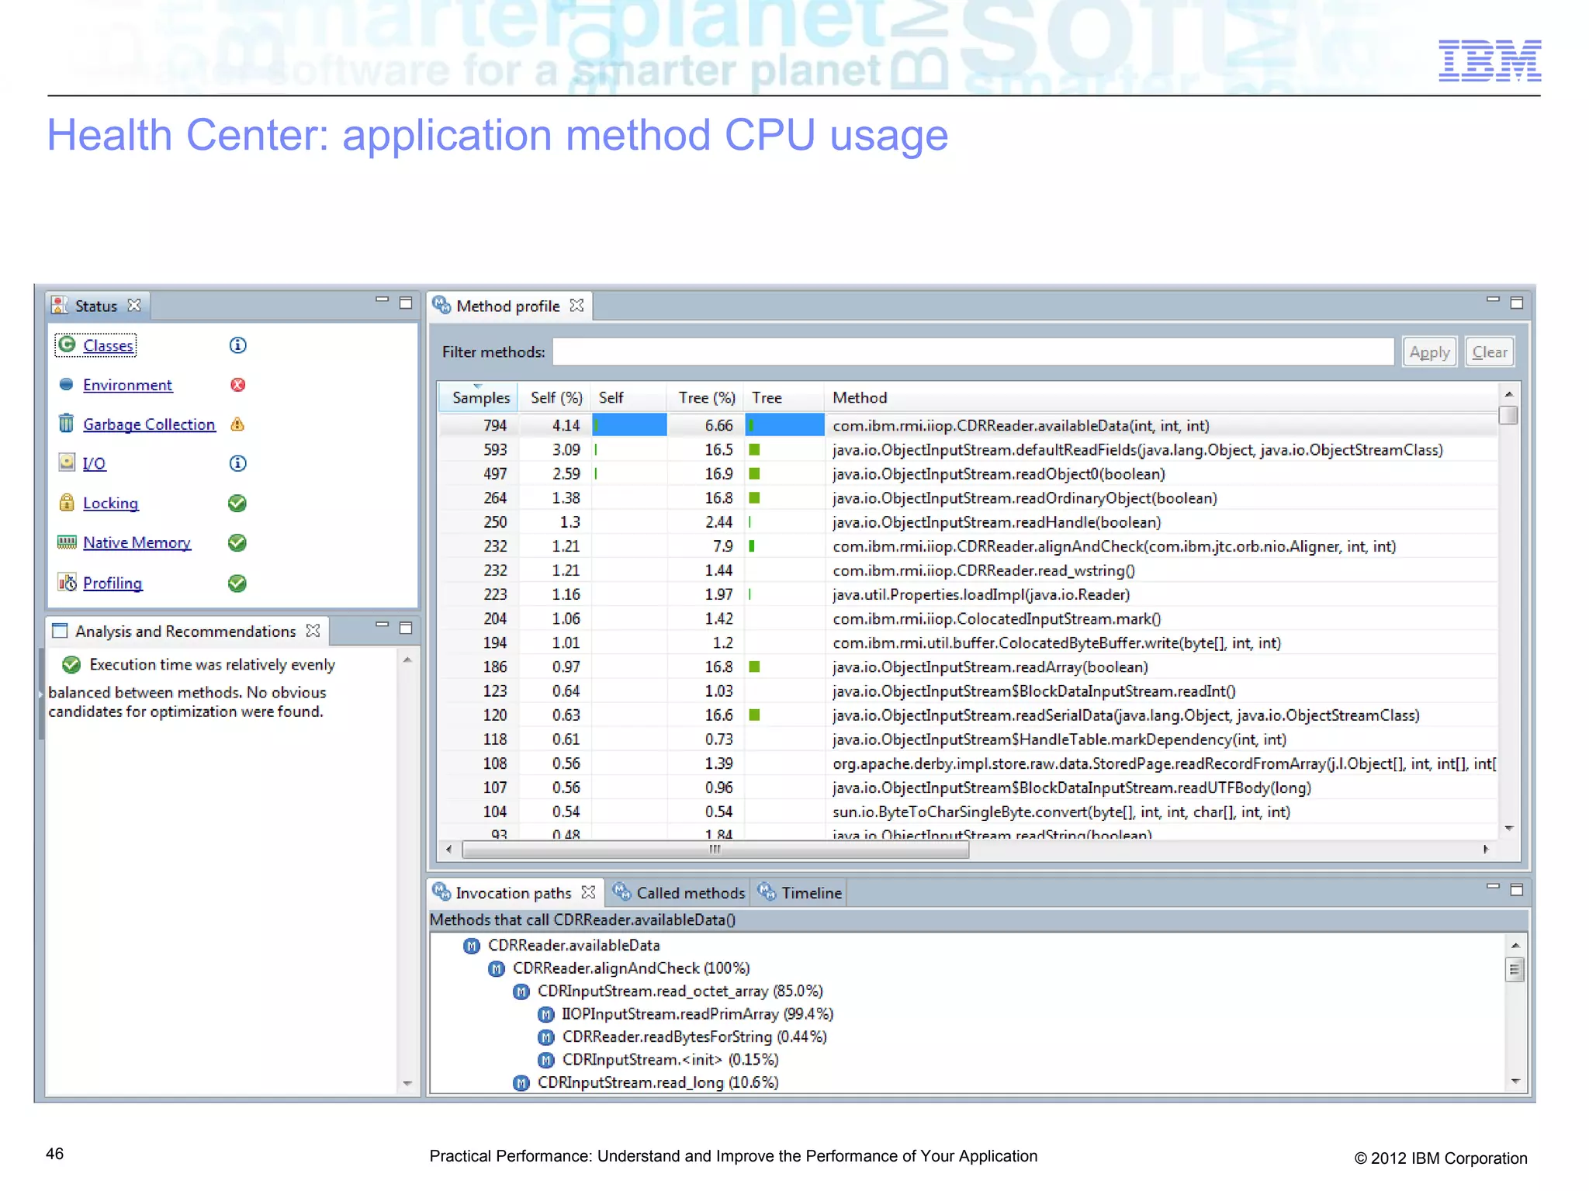Close the Analysis and Recommendations tab

click(313, 630)
